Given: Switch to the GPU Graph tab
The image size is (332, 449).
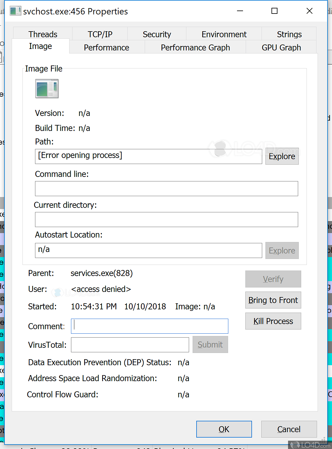Looking at the screenshot, I should tap(281, 47).
